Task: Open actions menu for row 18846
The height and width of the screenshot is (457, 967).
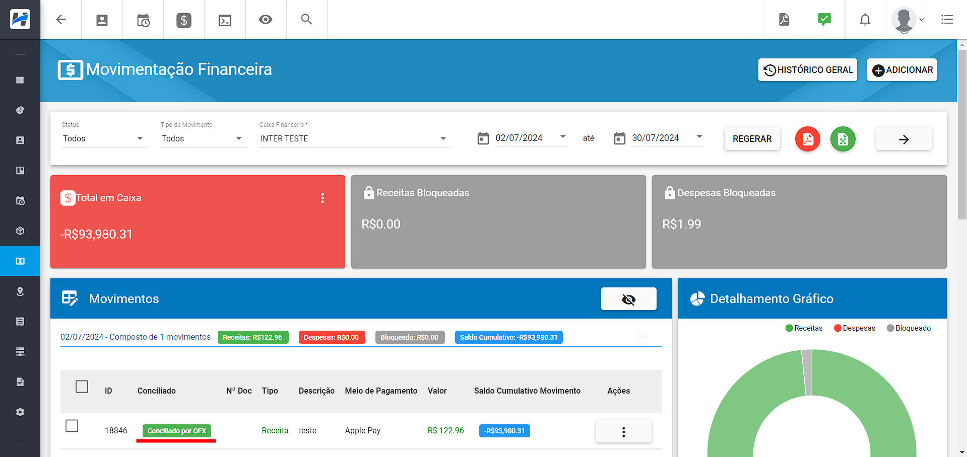Action: coord(623,431)
